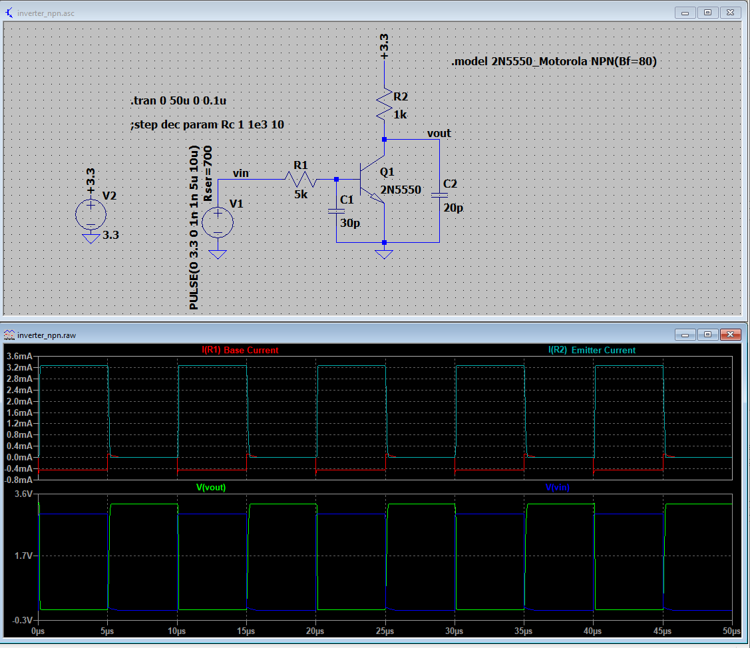Click the inverter_npn.asc window title

46,13
